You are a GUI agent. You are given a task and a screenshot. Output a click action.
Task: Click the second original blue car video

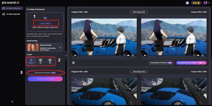click(x=104, y=91)
